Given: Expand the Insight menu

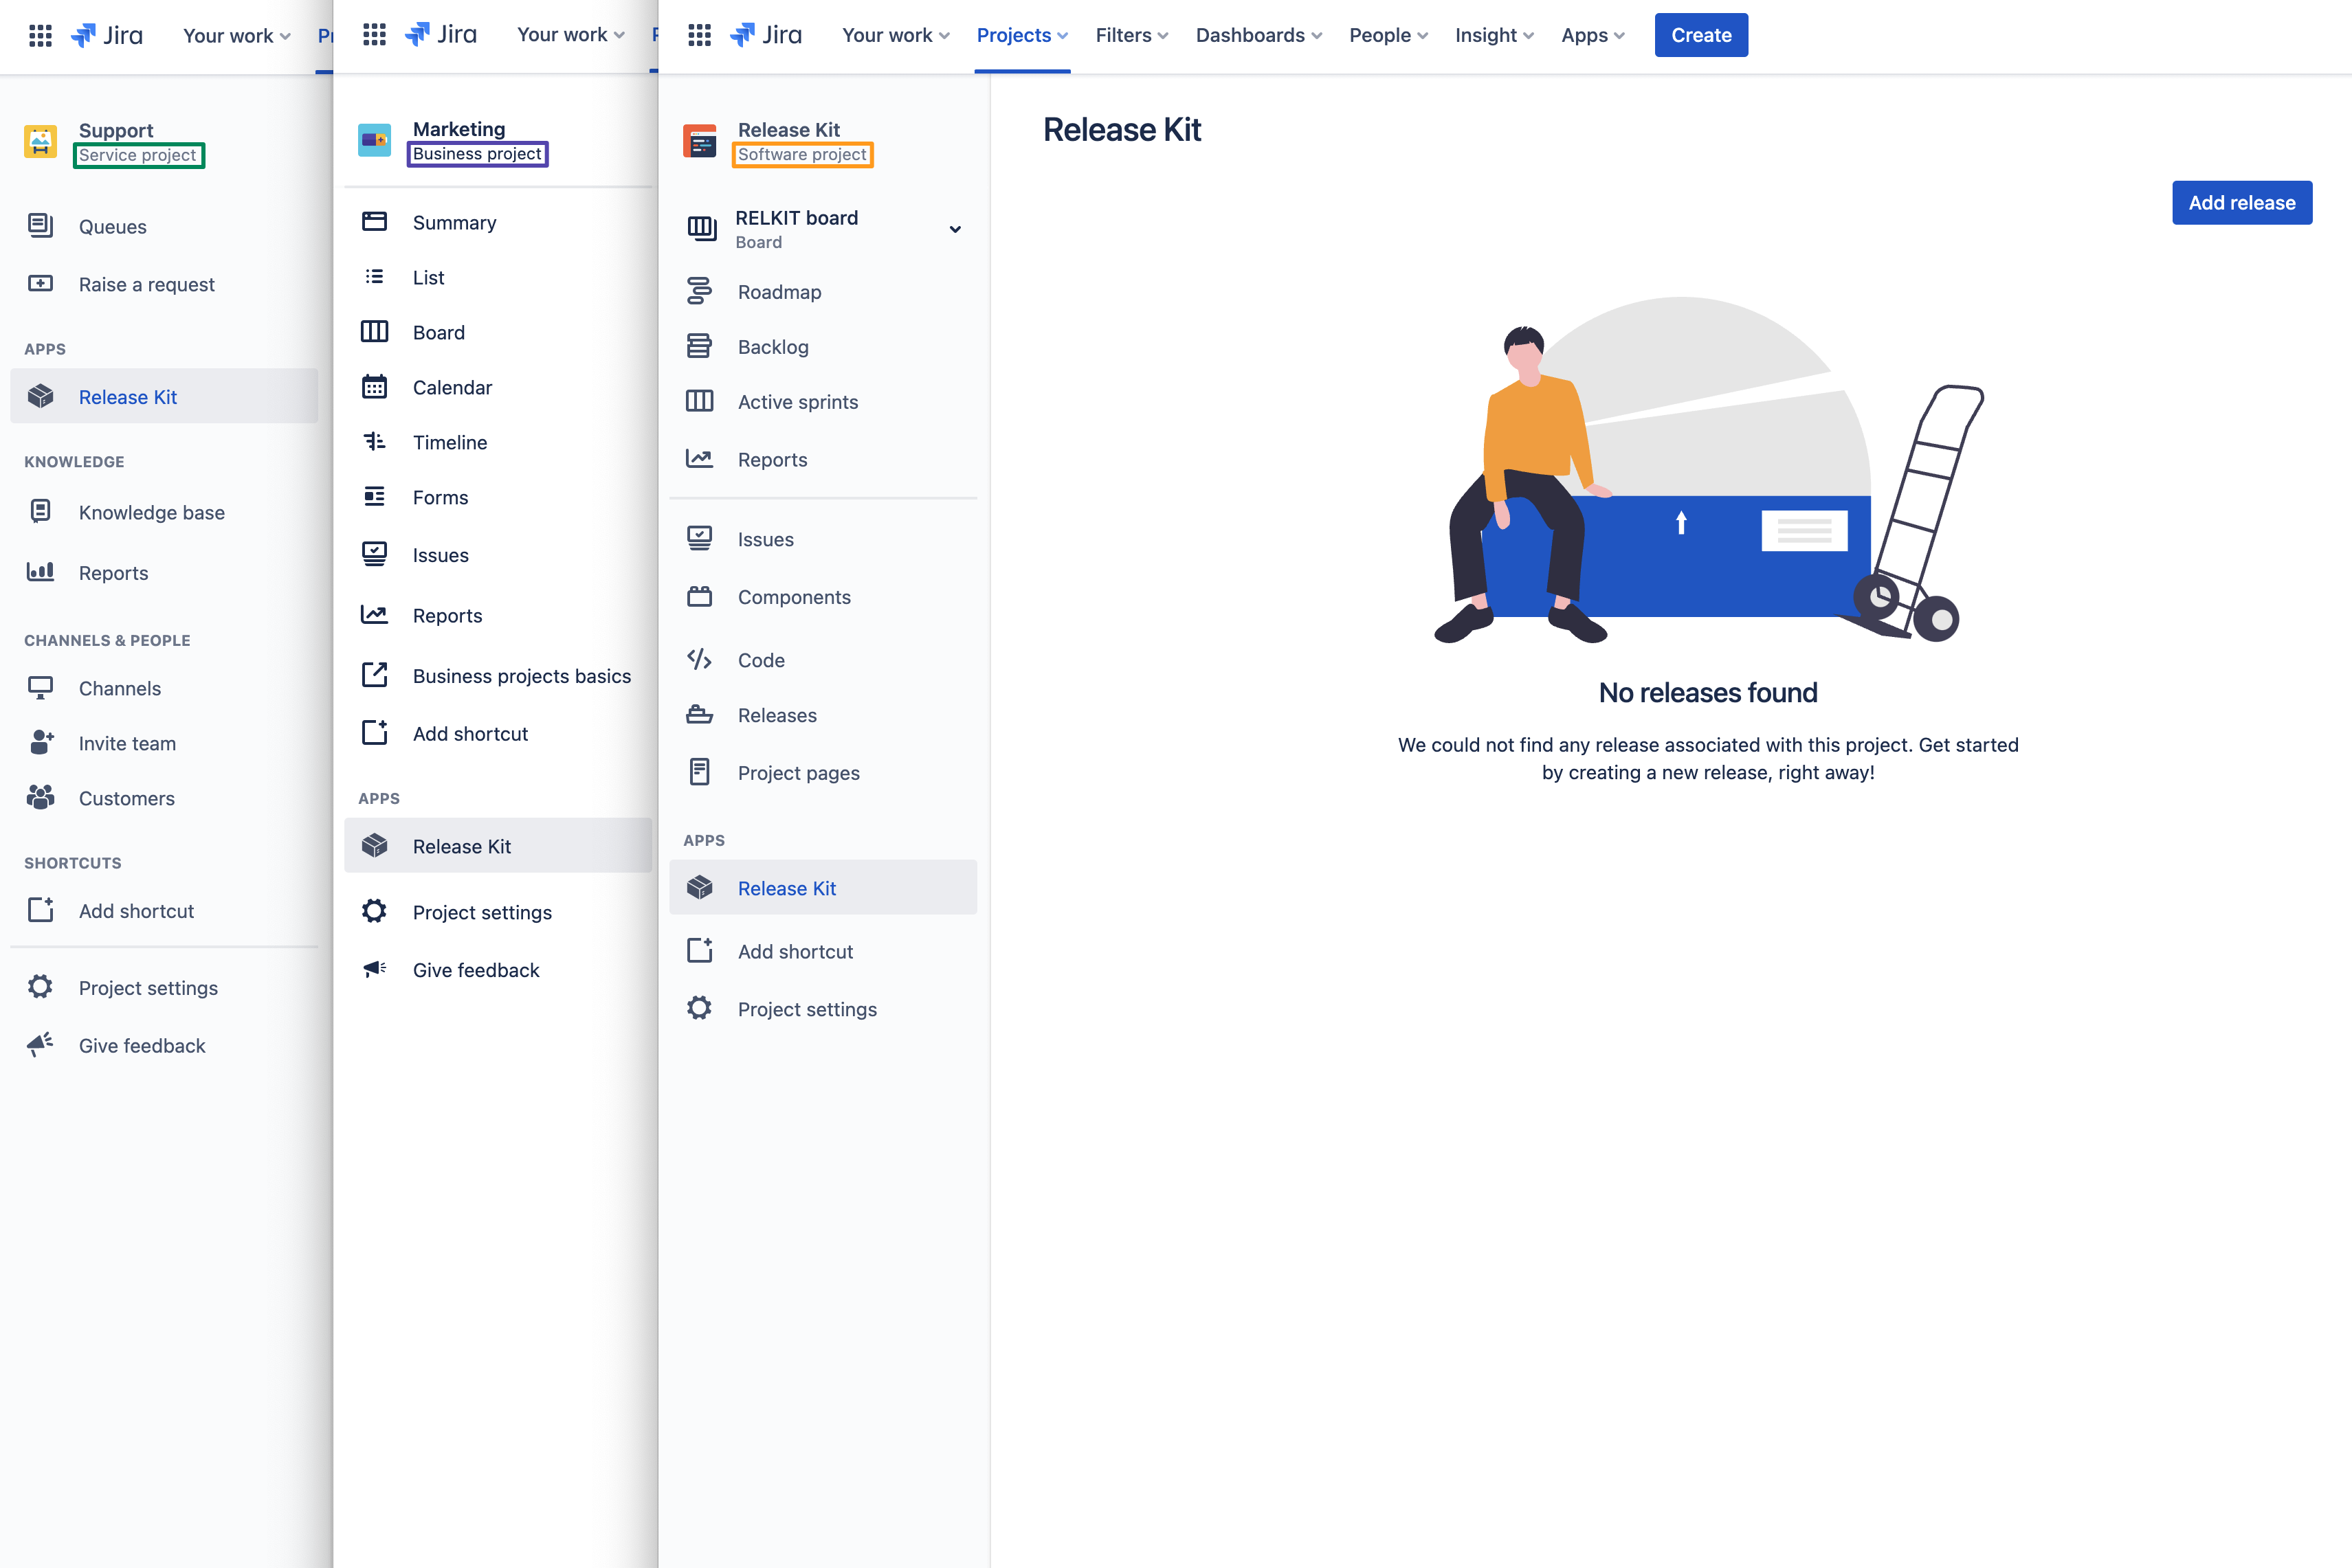Looking at the screenshot, I should pyautogui.click(x=1493, y=35).
